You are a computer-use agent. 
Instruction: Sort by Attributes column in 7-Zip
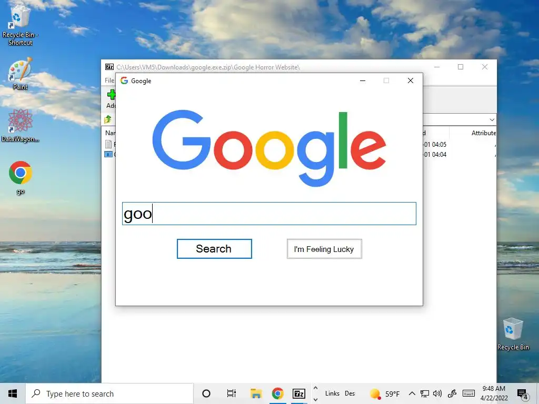pos(483,133)
